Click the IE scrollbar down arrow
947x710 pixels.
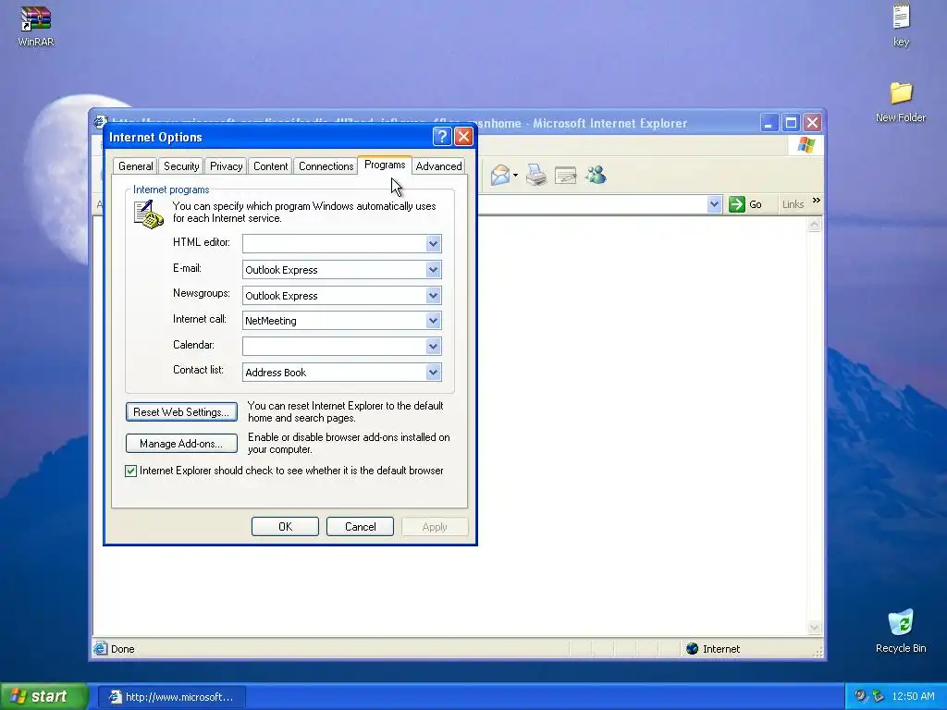point(814,628)
